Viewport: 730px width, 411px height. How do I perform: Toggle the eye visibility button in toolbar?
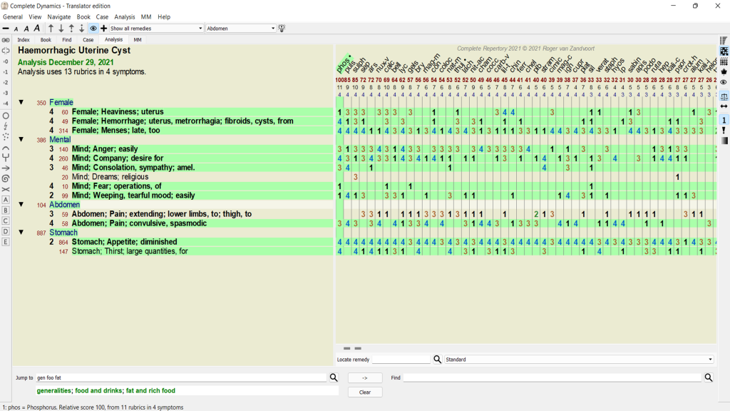93,29
